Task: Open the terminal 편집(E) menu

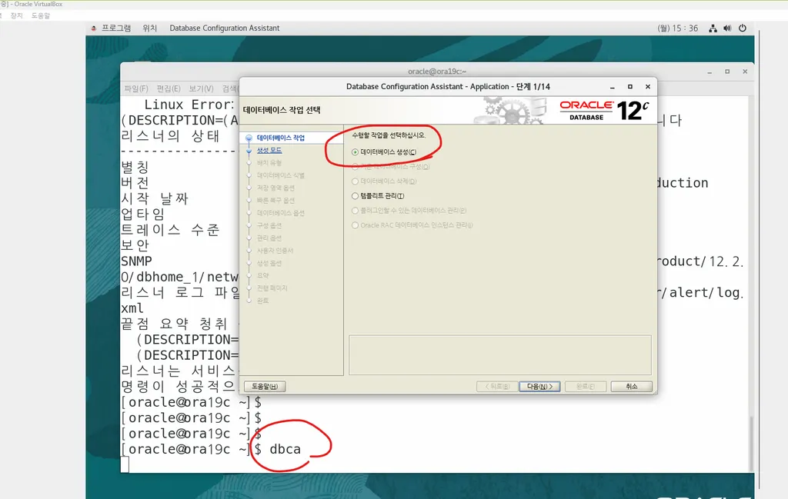Action: pyautogui.click(x=169, y=89)
